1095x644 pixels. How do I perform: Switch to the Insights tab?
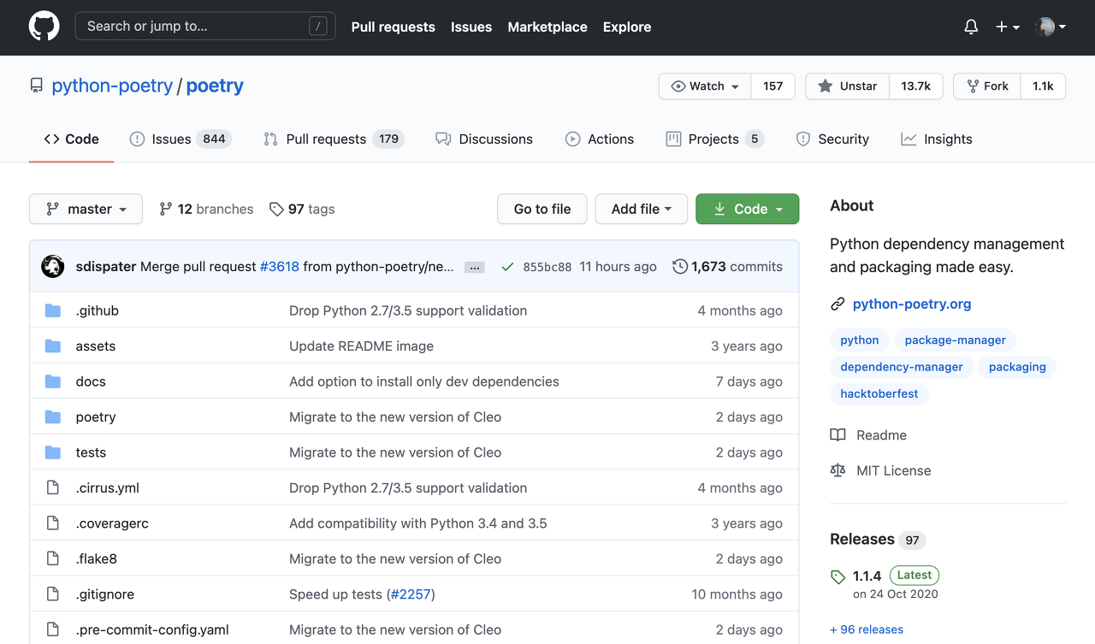[x=937, y=139]
